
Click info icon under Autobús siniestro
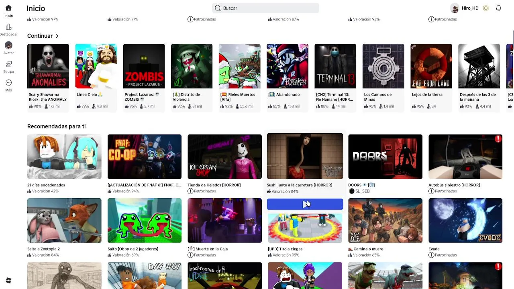point(431,191)
